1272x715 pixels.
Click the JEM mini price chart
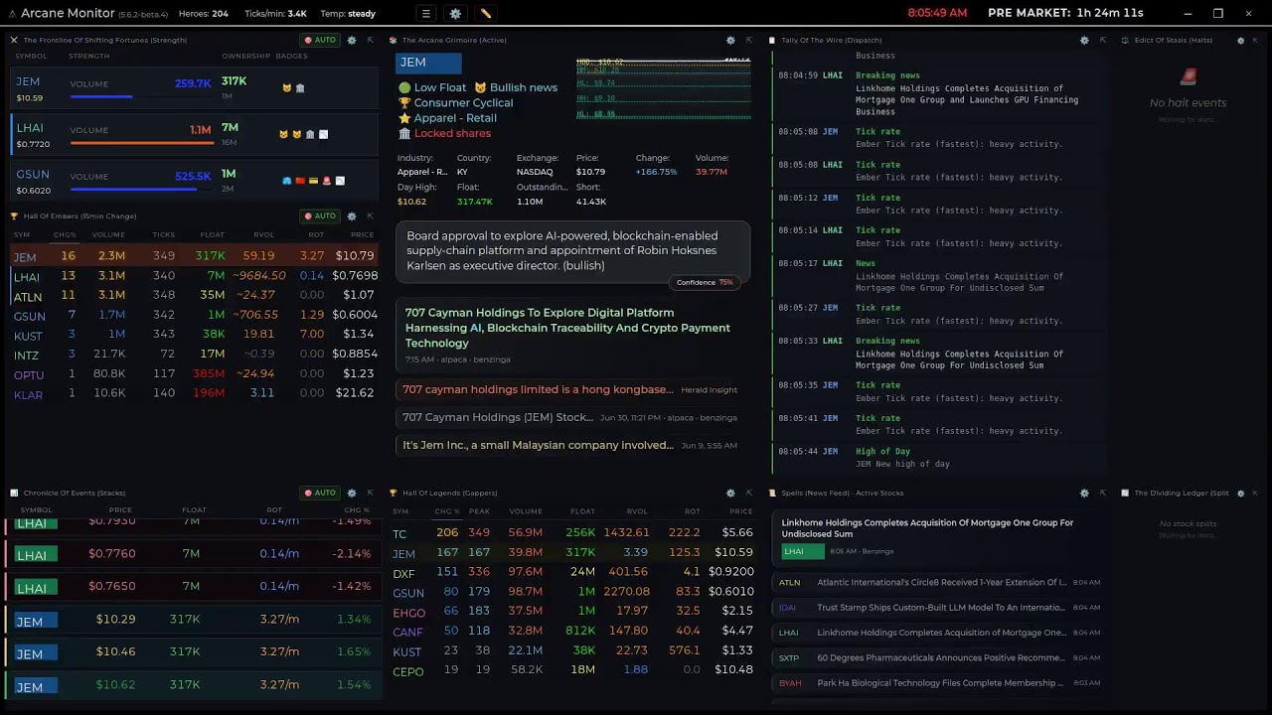(663, 87)
